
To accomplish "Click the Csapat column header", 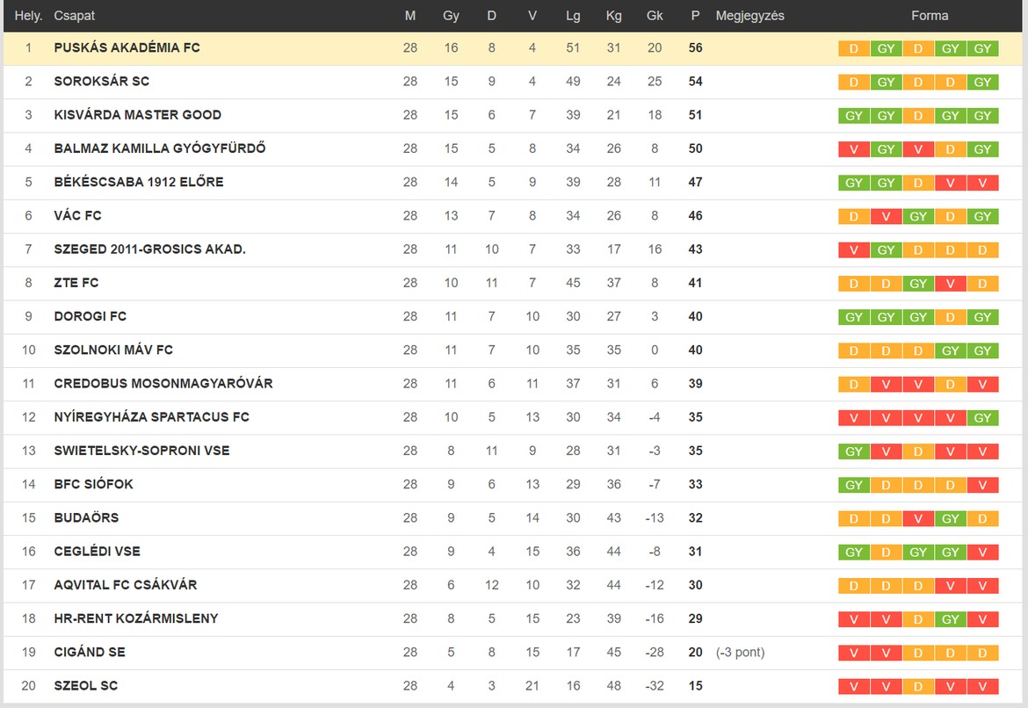I will tap(74, 16).
